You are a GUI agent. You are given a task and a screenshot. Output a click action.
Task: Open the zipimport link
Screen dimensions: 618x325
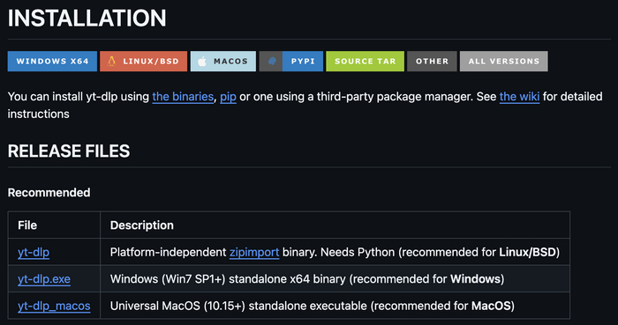click(254, 252)
